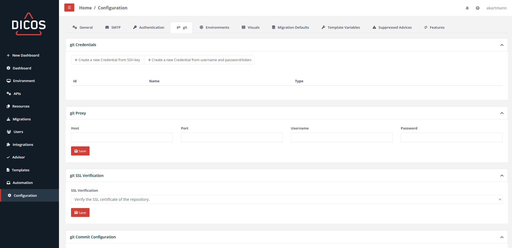Image resolution: width=512 pixels, height=248 pixels.
Task: Collapse the git SSL Verification section
Action: [502, 176]
